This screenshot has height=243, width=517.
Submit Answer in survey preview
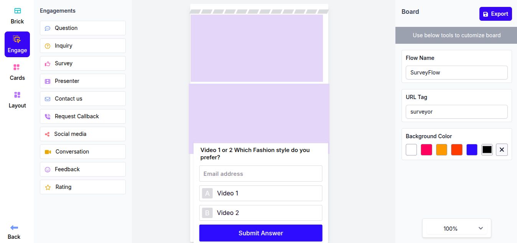point(261,233)
